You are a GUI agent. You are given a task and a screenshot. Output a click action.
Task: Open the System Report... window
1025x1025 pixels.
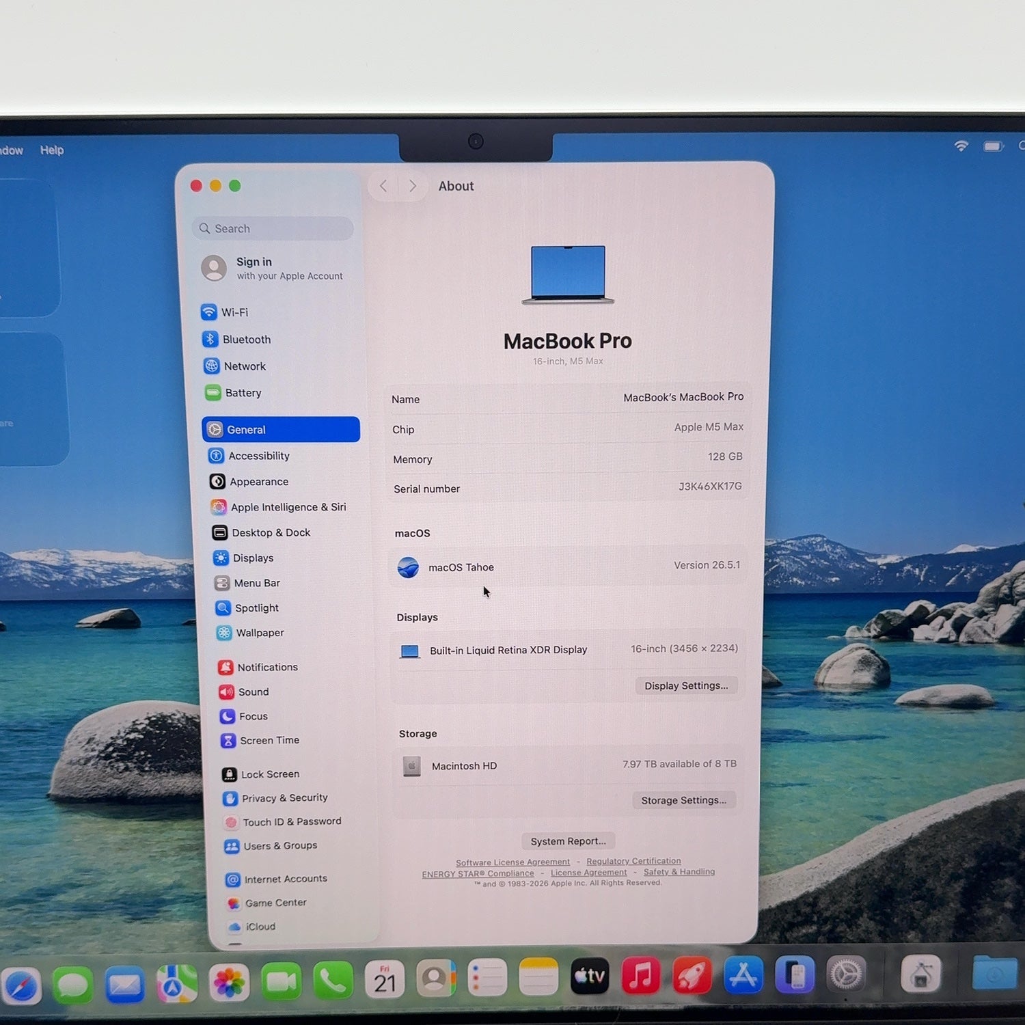tap(568, 841)
